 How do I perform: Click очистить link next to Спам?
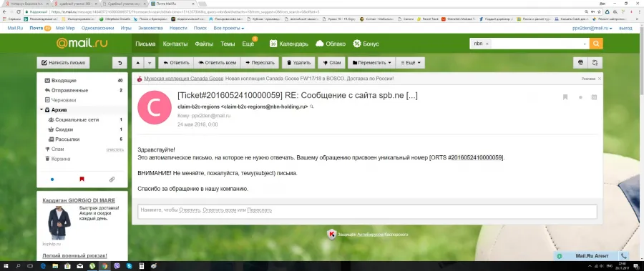[115, 149]
